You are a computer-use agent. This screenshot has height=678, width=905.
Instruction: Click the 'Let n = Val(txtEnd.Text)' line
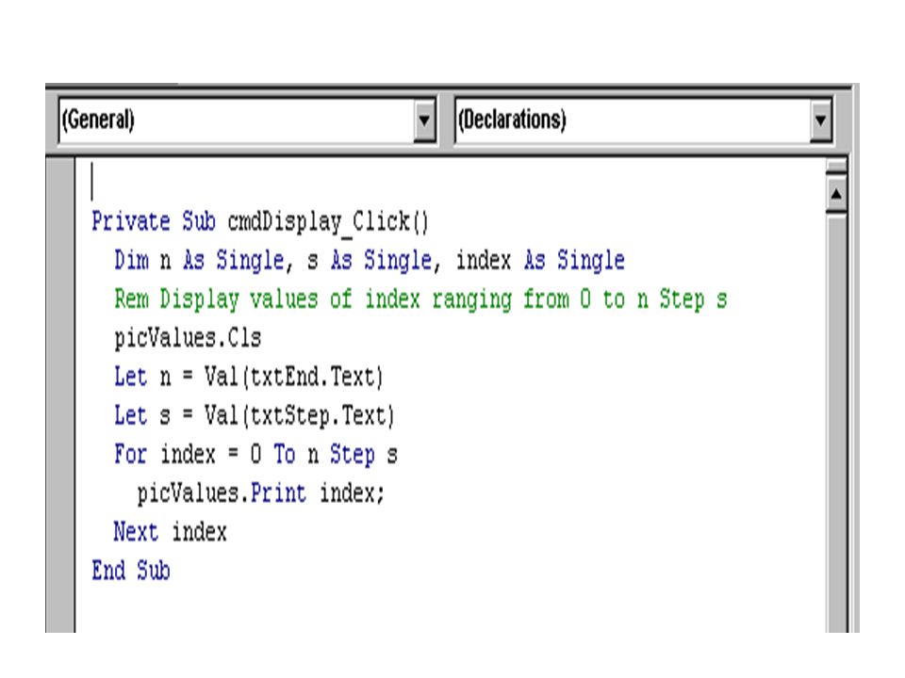[x=248, y=377]
